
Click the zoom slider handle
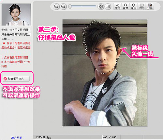point(70,6)
